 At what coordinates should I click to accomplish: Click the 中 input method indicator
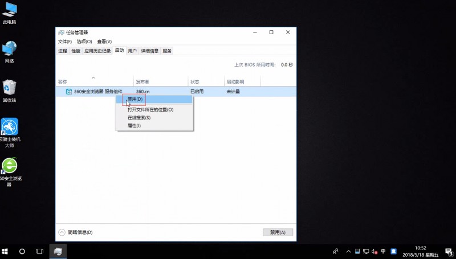point(383,252)
